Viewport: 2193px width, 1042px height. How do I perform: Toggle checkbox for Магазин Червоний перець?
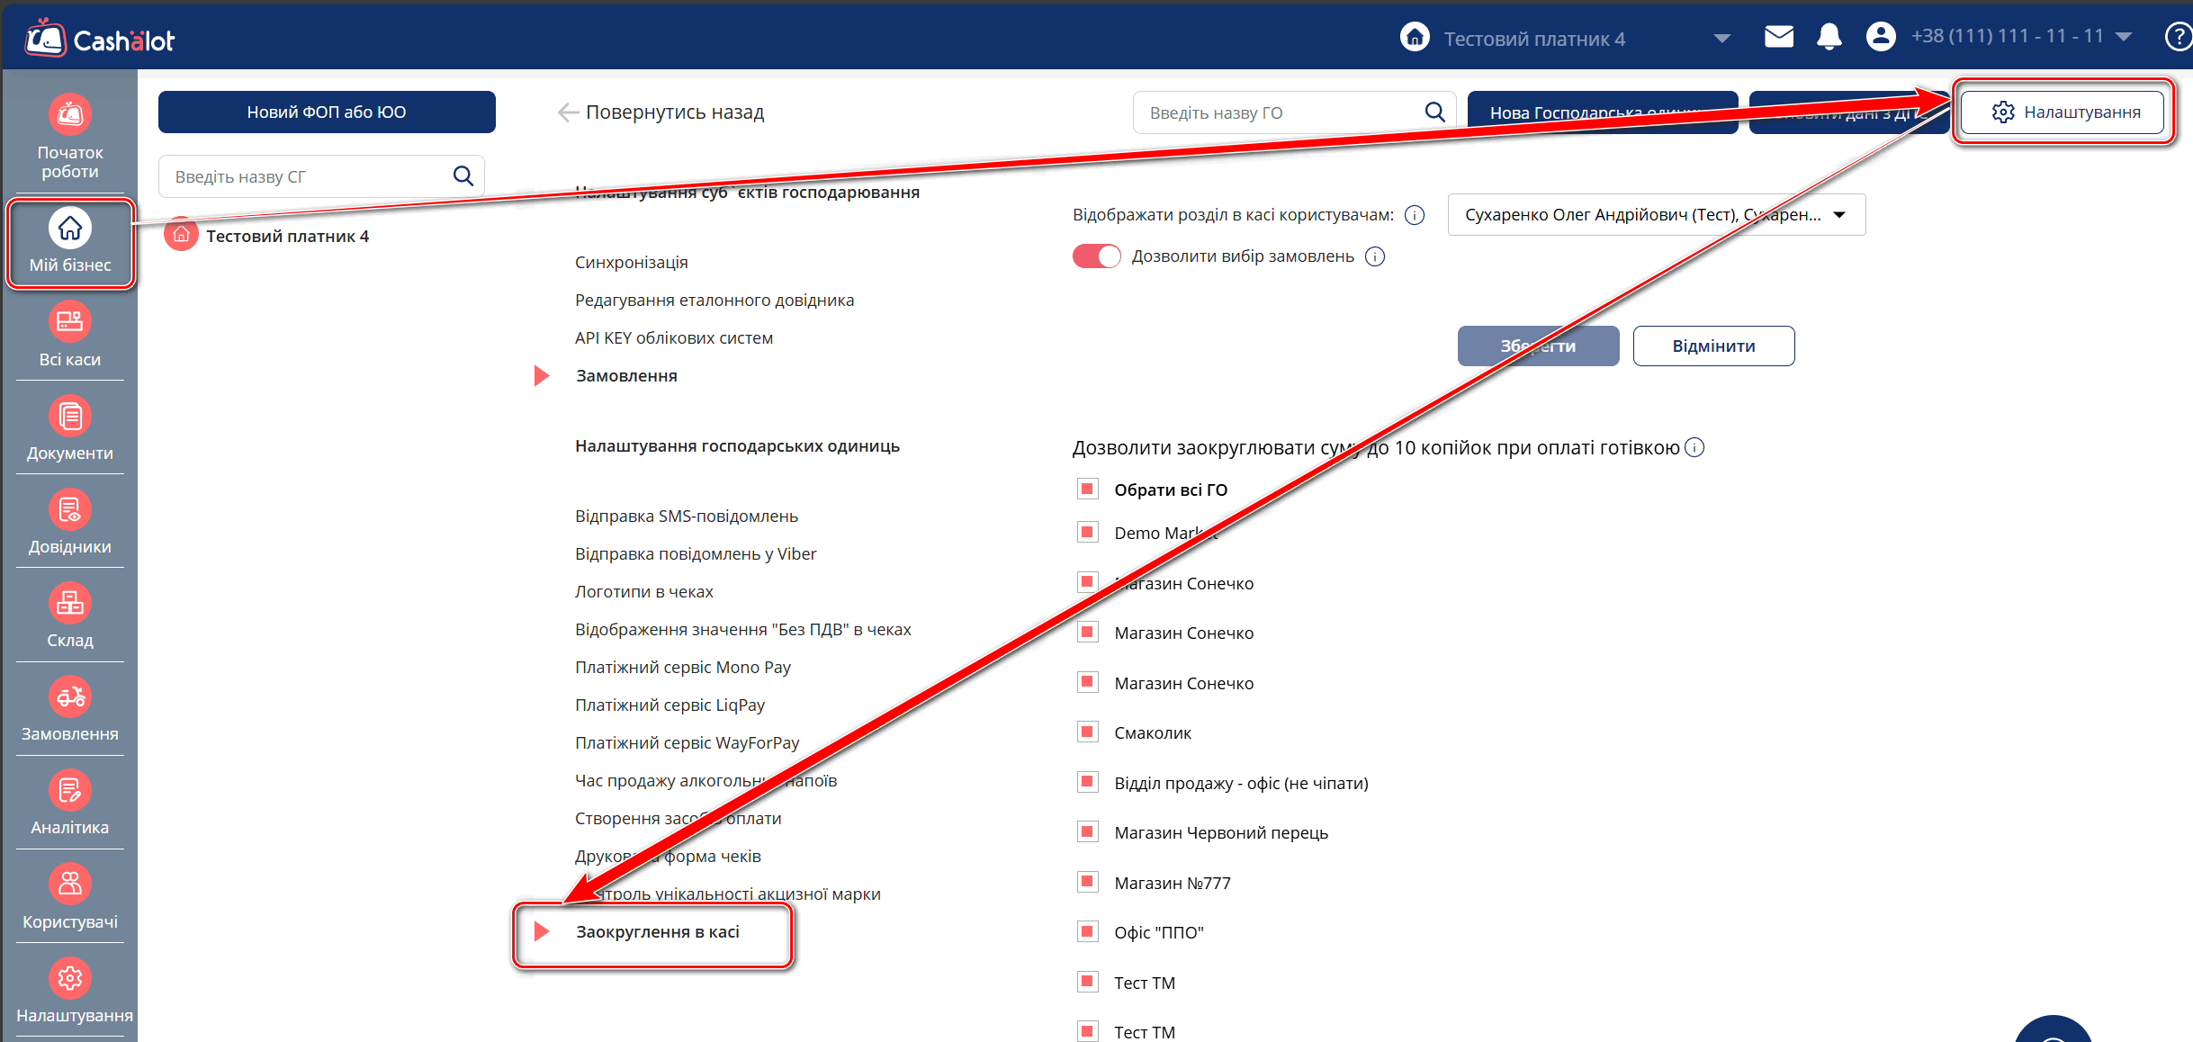(1087, 831)
